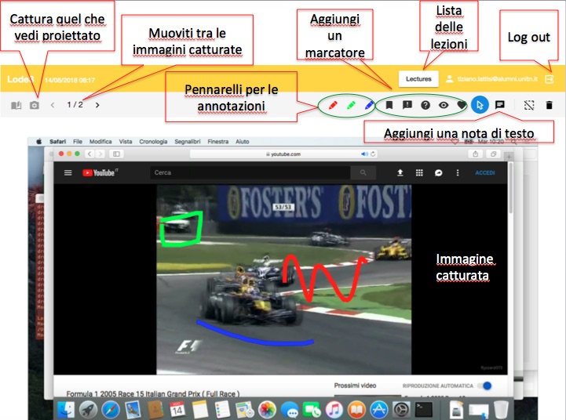Open Launchpad rocket icon in the Dock

click(x=88, y=410)
